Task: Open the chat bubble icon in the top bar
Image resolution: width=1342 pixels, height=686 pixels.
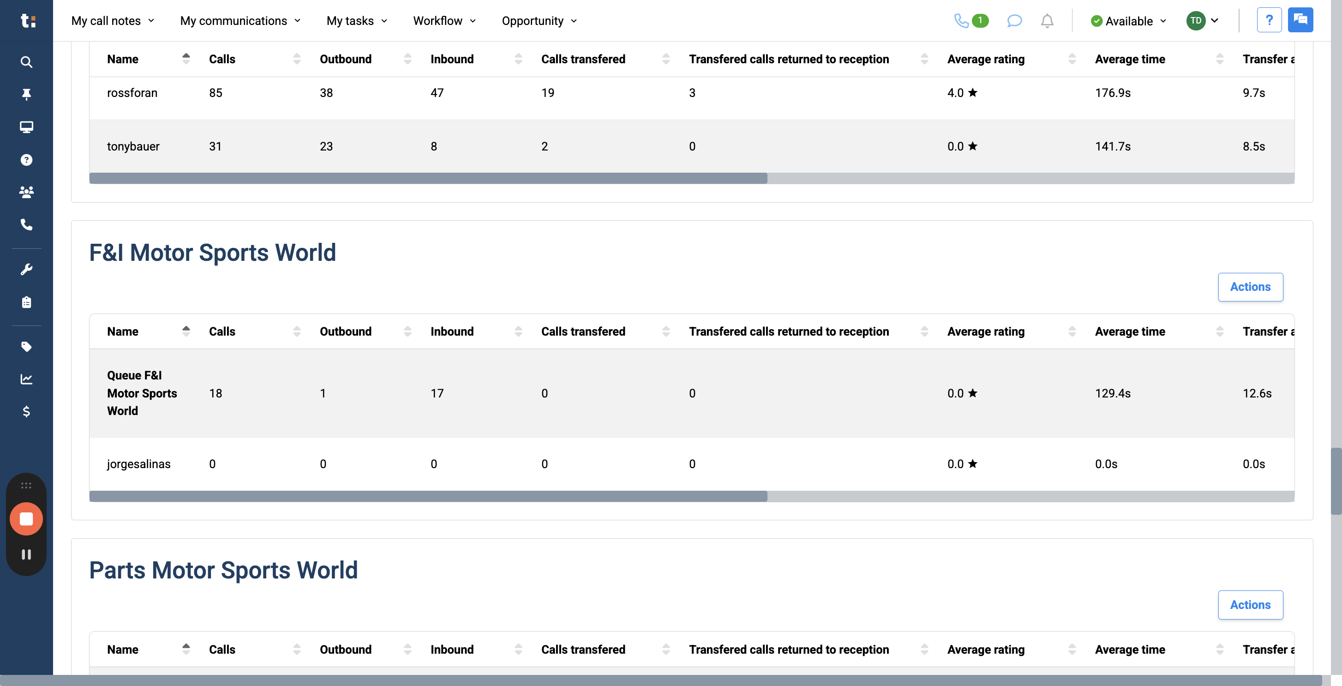Action: [1014, 21]
